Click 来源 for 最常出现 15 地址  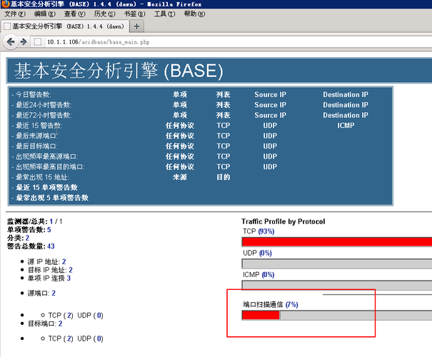[180, 177]
